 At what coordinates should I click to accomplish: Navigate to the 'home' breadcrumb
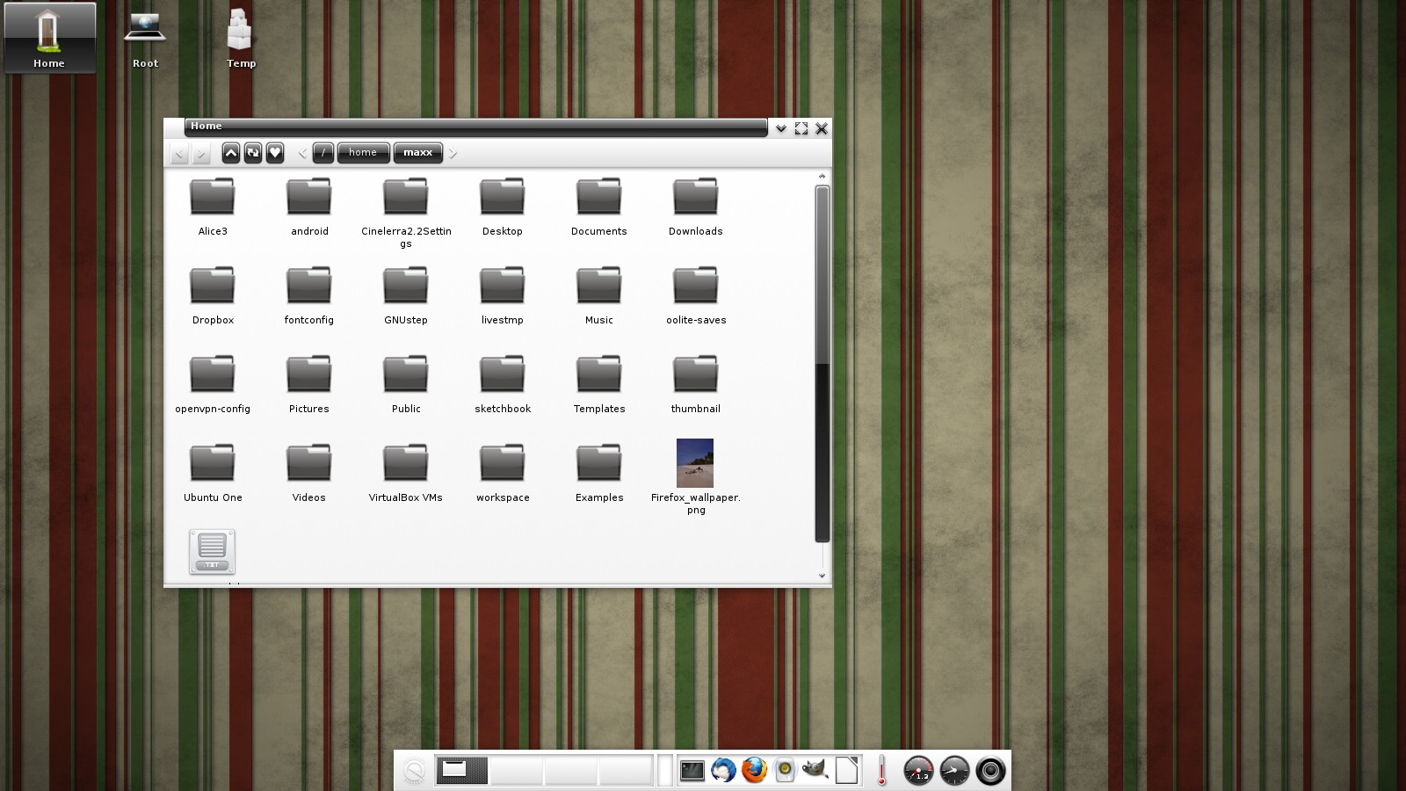363,153
